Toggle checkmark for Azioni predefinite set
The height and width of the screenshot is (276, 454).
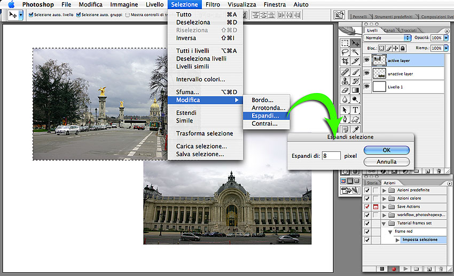click(x=367, y=190)
